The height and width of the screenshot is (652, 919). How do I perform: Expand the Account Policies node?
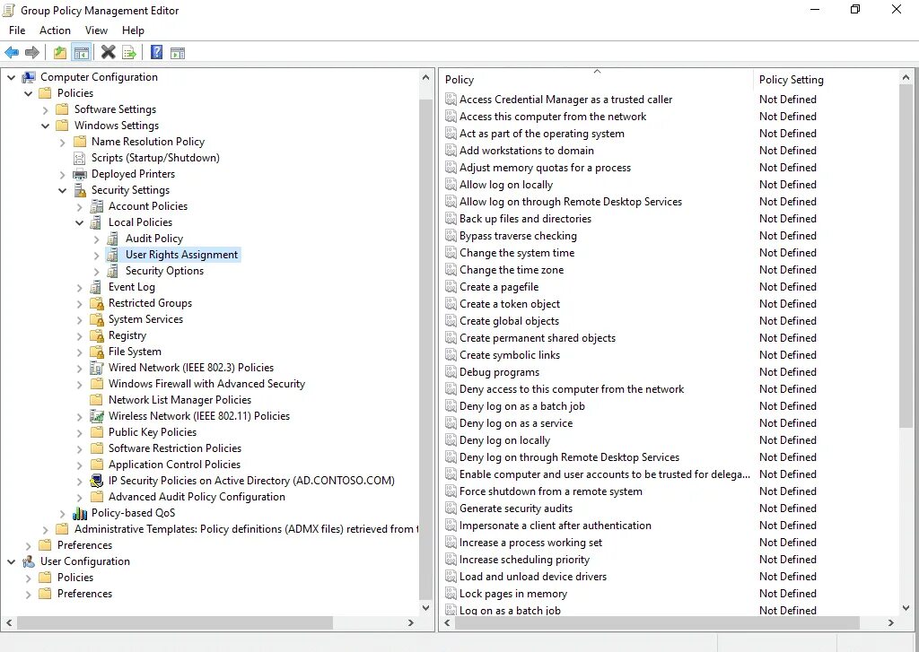tap(79, 206)
